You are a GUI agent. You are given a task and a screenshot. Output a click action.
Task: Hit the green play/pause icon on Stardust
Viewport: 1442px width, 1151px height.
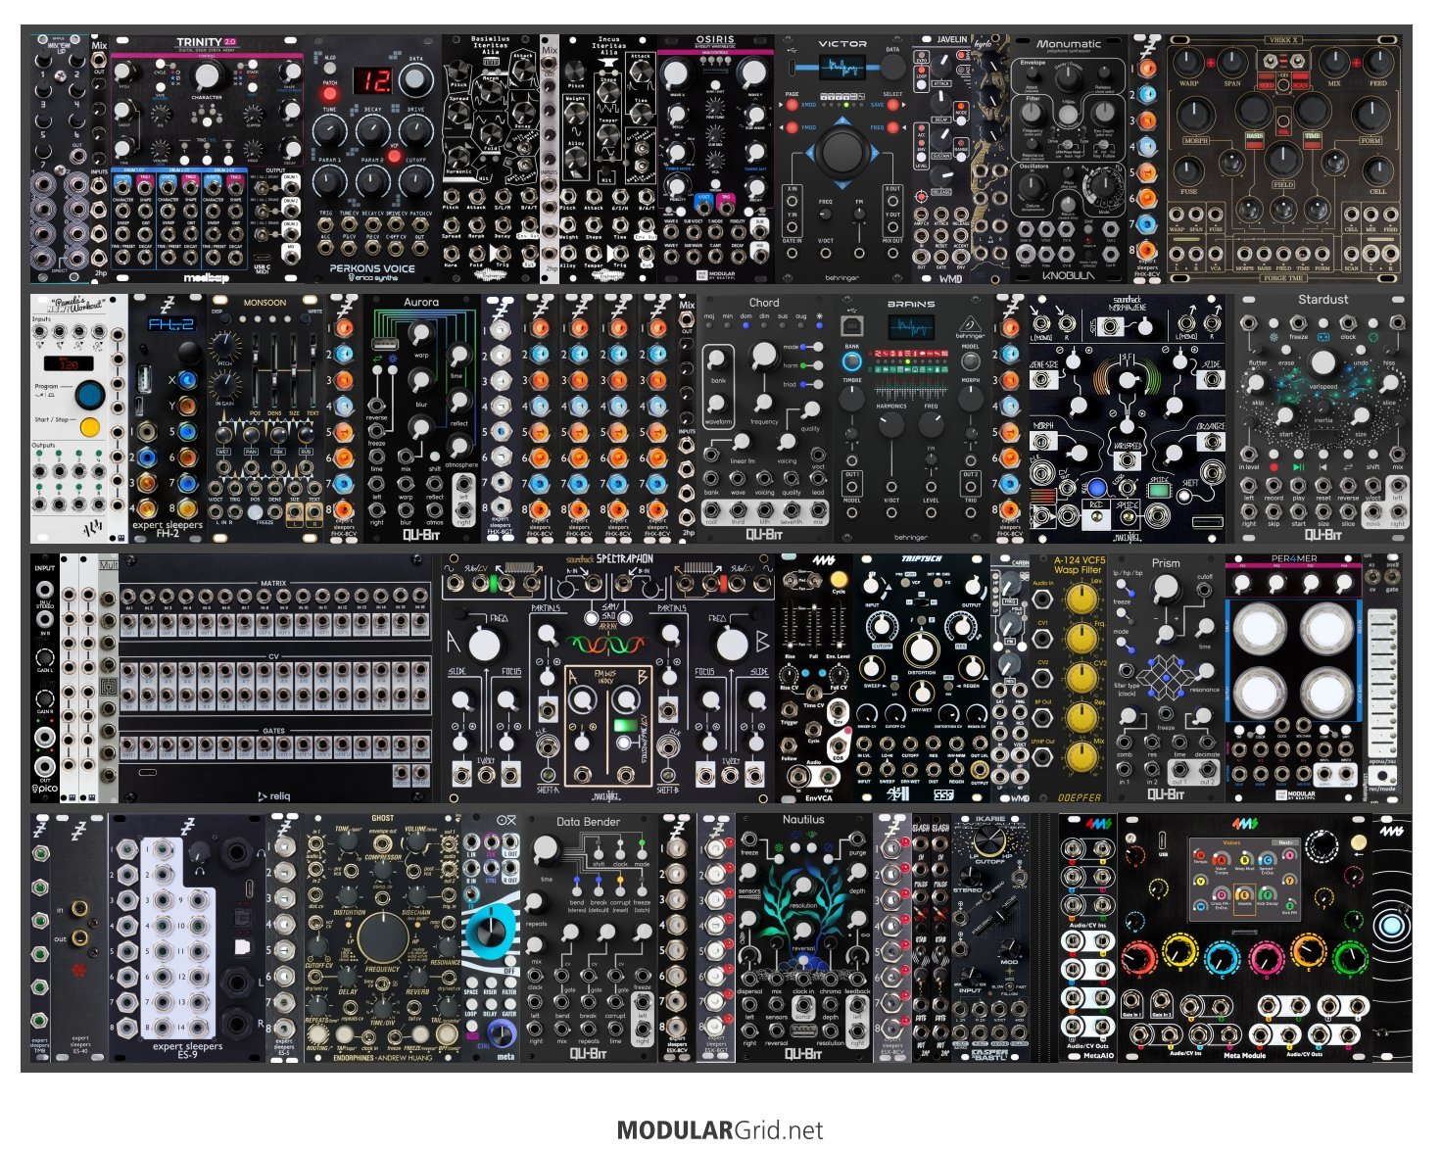[1299, 467]
